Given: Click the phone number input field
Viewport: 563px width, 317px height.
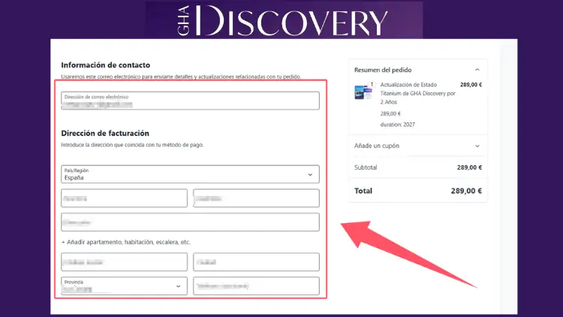Looking at the screenshot, I should (x=256, y=285).
